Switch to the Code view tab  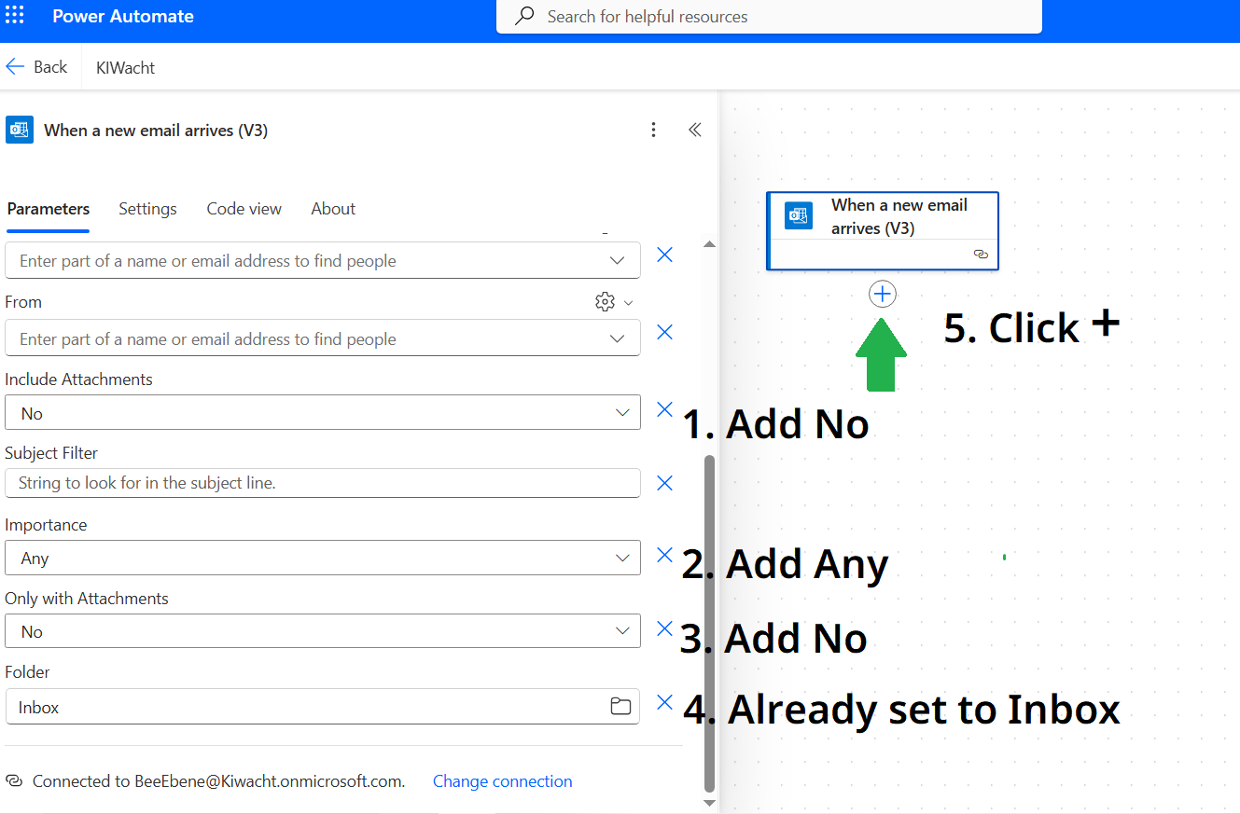(244, 209)
